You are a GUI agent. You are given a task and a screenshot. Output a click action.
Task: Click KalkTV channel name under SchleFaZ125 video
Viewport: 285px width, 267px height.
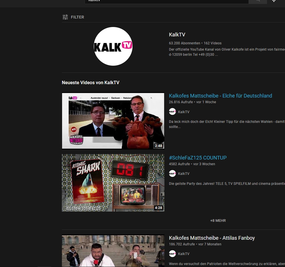(184, 173)
